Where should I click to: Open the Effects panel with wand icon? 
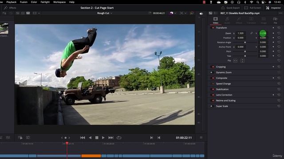pyautogui.click(x=10, y=8)
